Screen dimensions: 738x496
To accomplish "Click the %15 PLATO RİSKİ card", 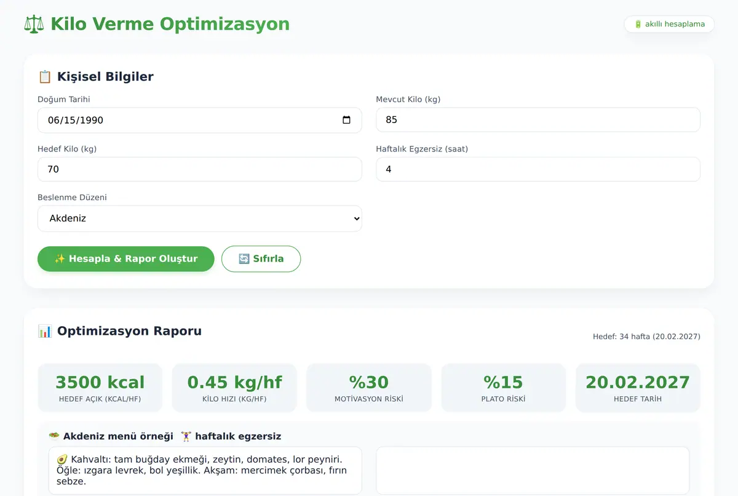I will (x=504, y=388).
